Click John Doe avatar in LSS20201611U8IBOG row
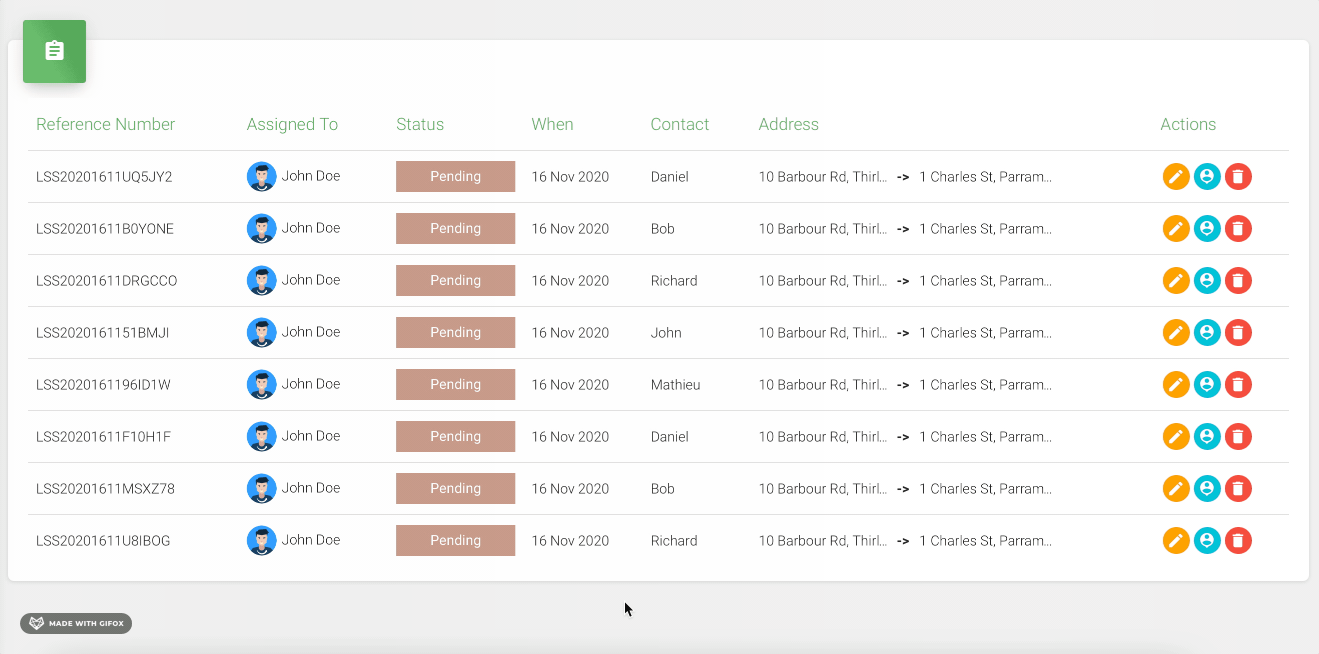 point(262,540)
